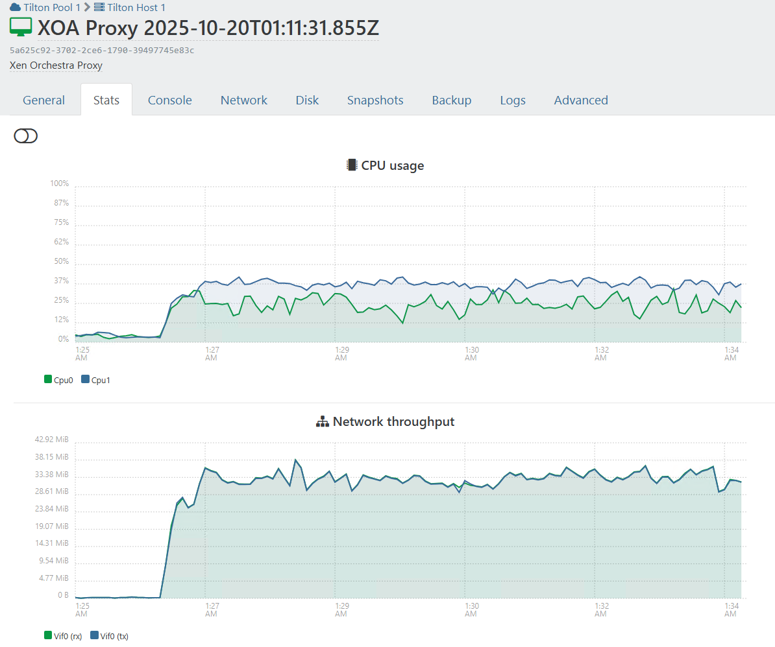Go to the Disk tab

307,100
